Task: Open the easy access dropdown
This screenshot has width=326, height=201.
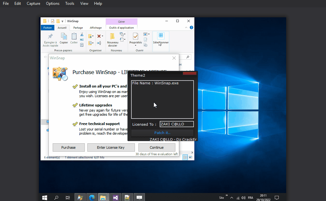Action: tap(122, 39)
